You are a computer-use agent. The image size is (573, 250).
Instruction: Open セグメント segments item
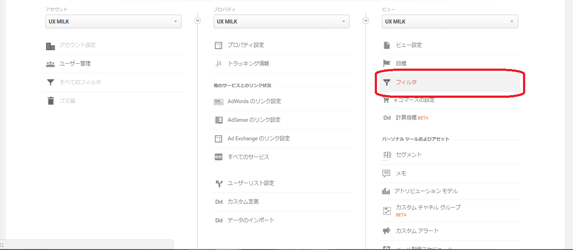pos(409,155)
